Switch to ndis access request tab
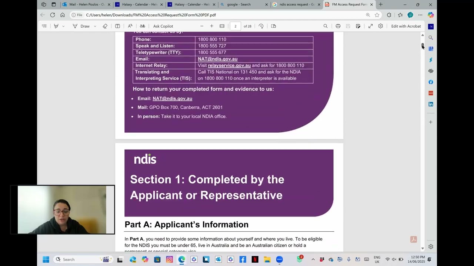The height and width of the screenshot is (266, 474). (296, 4)
